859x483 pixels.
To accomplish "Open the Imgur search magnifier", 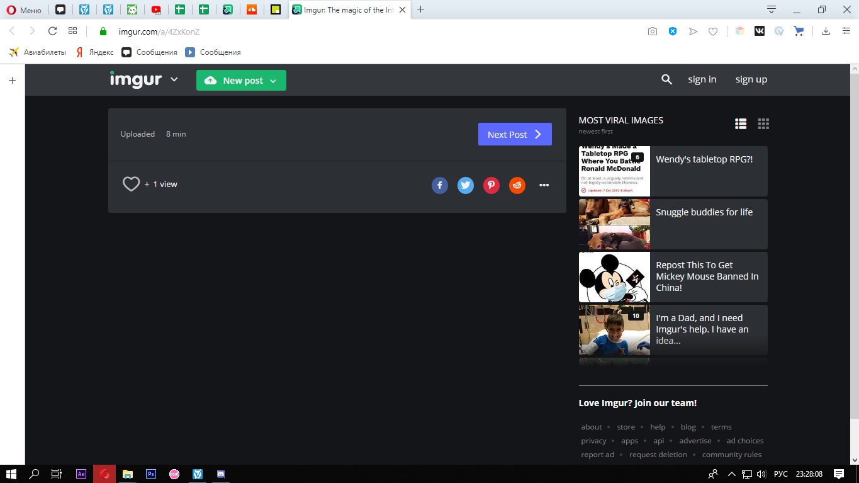I will pos(667,79).
